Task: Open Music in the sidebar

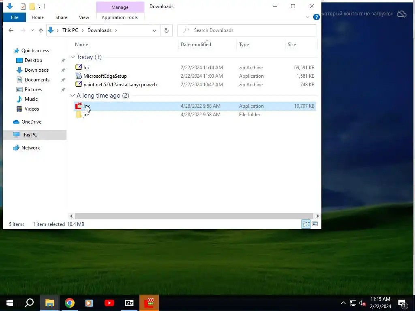Action: [31, 99]
